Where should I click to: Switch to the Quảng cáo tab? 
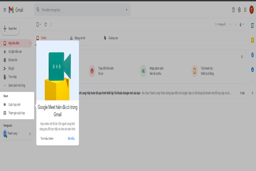click(111, 38)
